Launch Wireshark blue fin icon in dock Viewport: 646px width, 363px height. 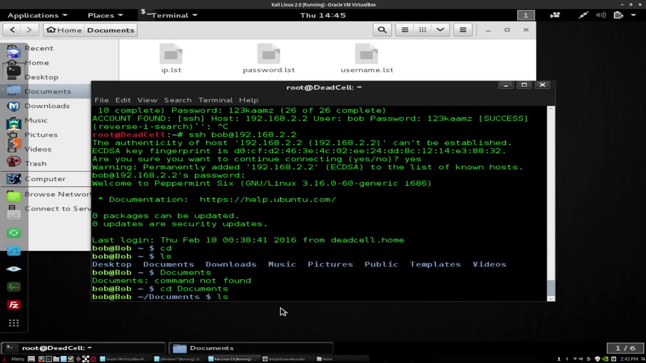[x=14, y=251]
